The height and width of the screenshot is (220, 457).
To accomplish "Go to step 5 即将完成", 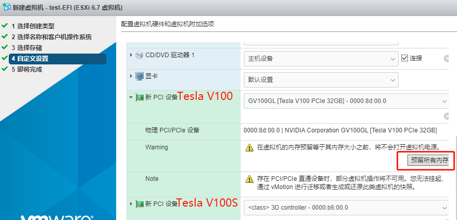I will point(27,70).
